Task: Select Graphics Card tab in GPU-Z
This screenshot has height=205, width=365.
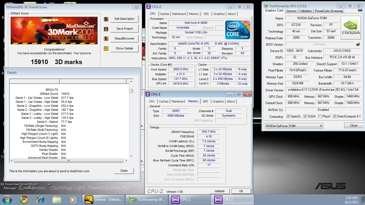Action: (x=274, y=10)
